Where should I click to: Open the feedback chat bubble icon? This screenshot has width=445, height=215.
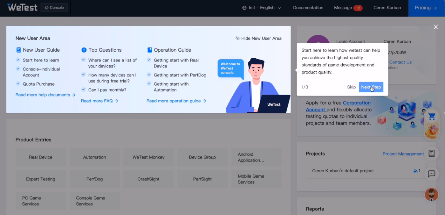431,174
